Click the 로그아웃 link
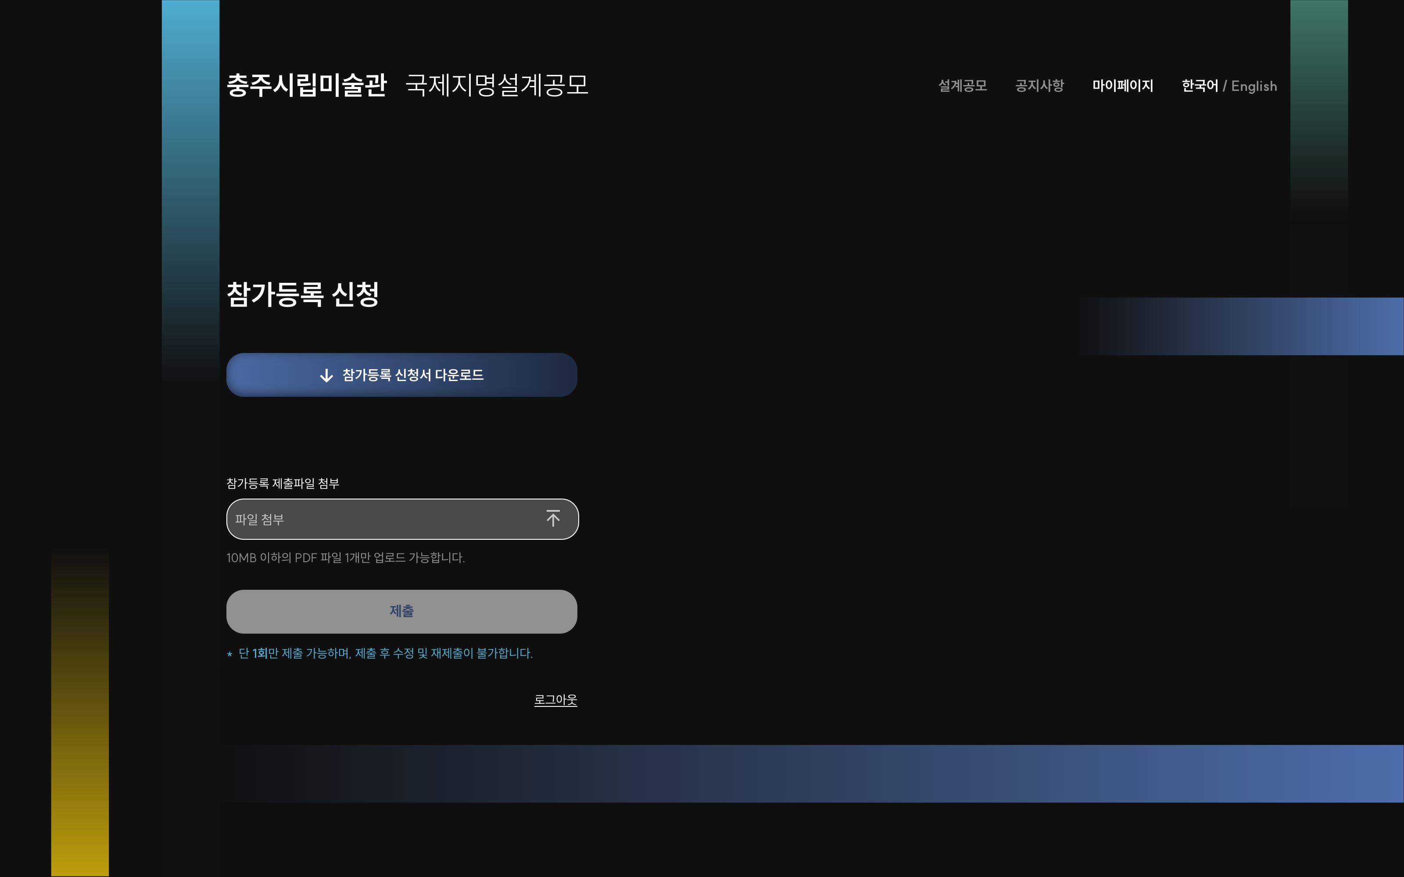Screen dimensions: 1404x877 pos(555,699)
